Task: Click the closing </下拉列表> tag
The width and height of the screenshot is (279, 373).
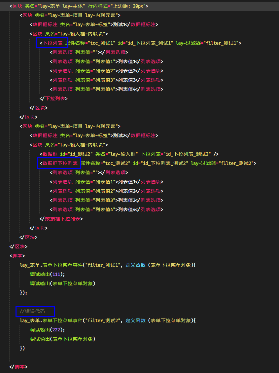Action: click(x=53, y=98)
